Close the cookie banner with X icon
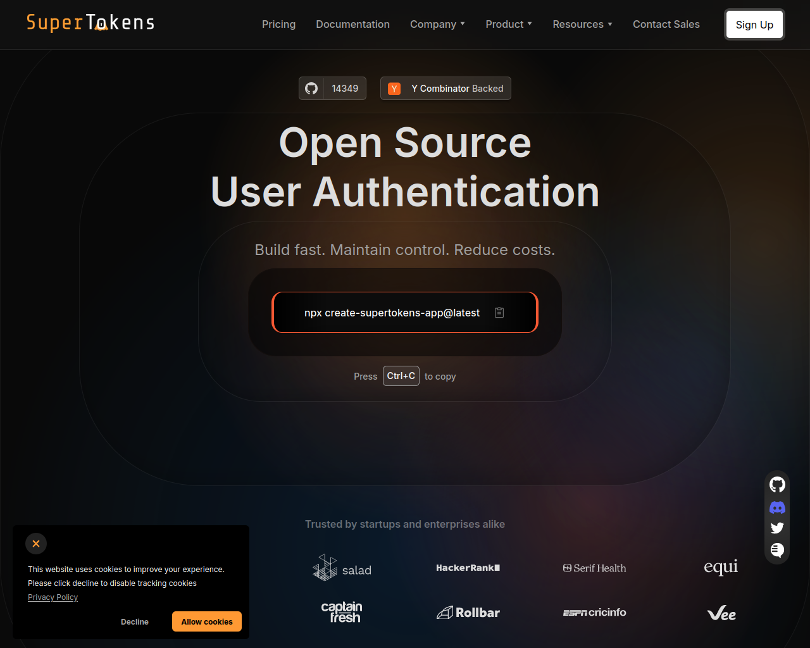The image size is (810, 648). click(x=36, y=544)
